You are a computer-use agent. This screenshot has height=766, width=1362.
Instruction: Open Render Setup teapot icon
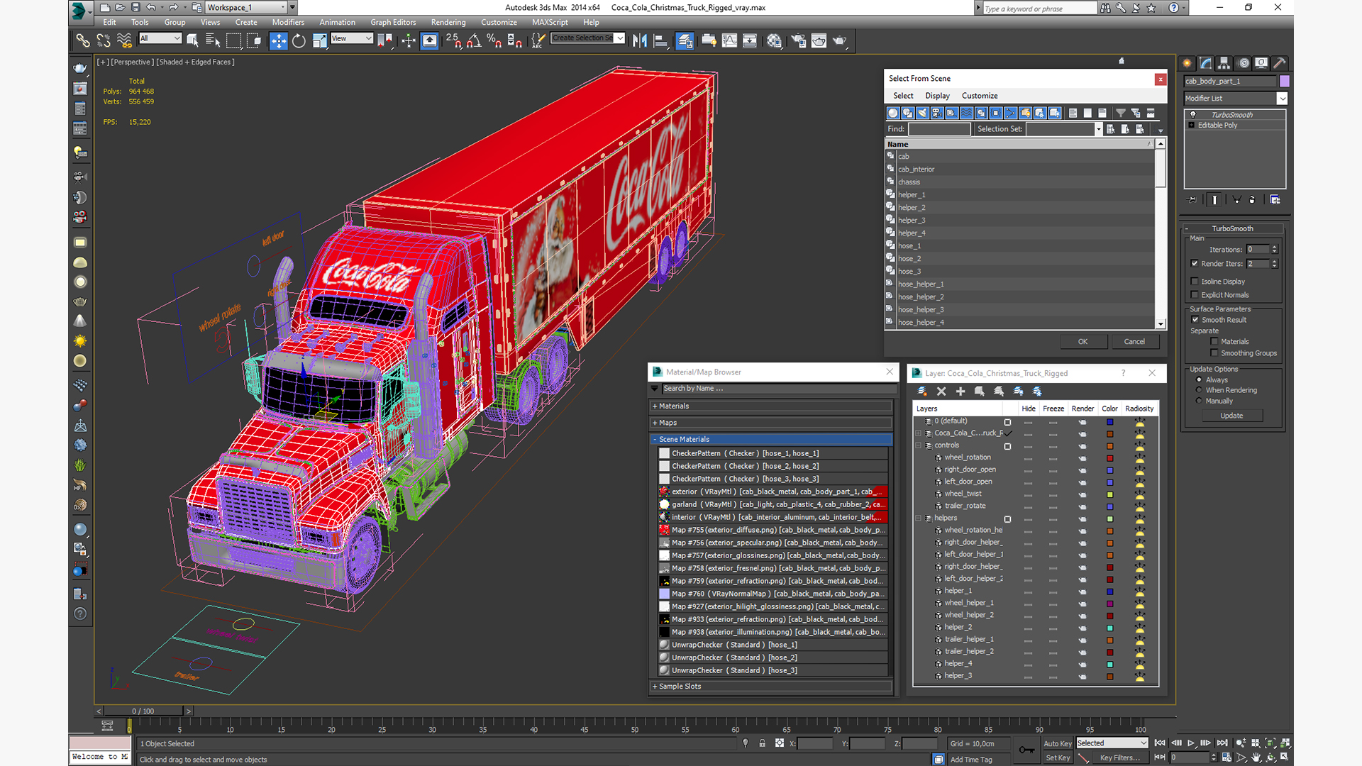(799, 41)
